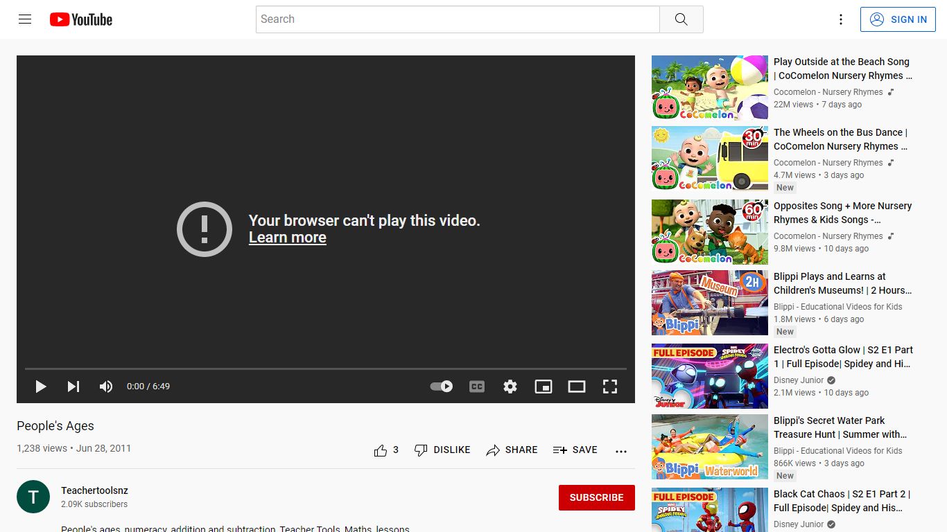The width and height of the screenshot is (947, 532).
Task: Open Teachertoolsnz channel avatar
Action: click(33, 497)
